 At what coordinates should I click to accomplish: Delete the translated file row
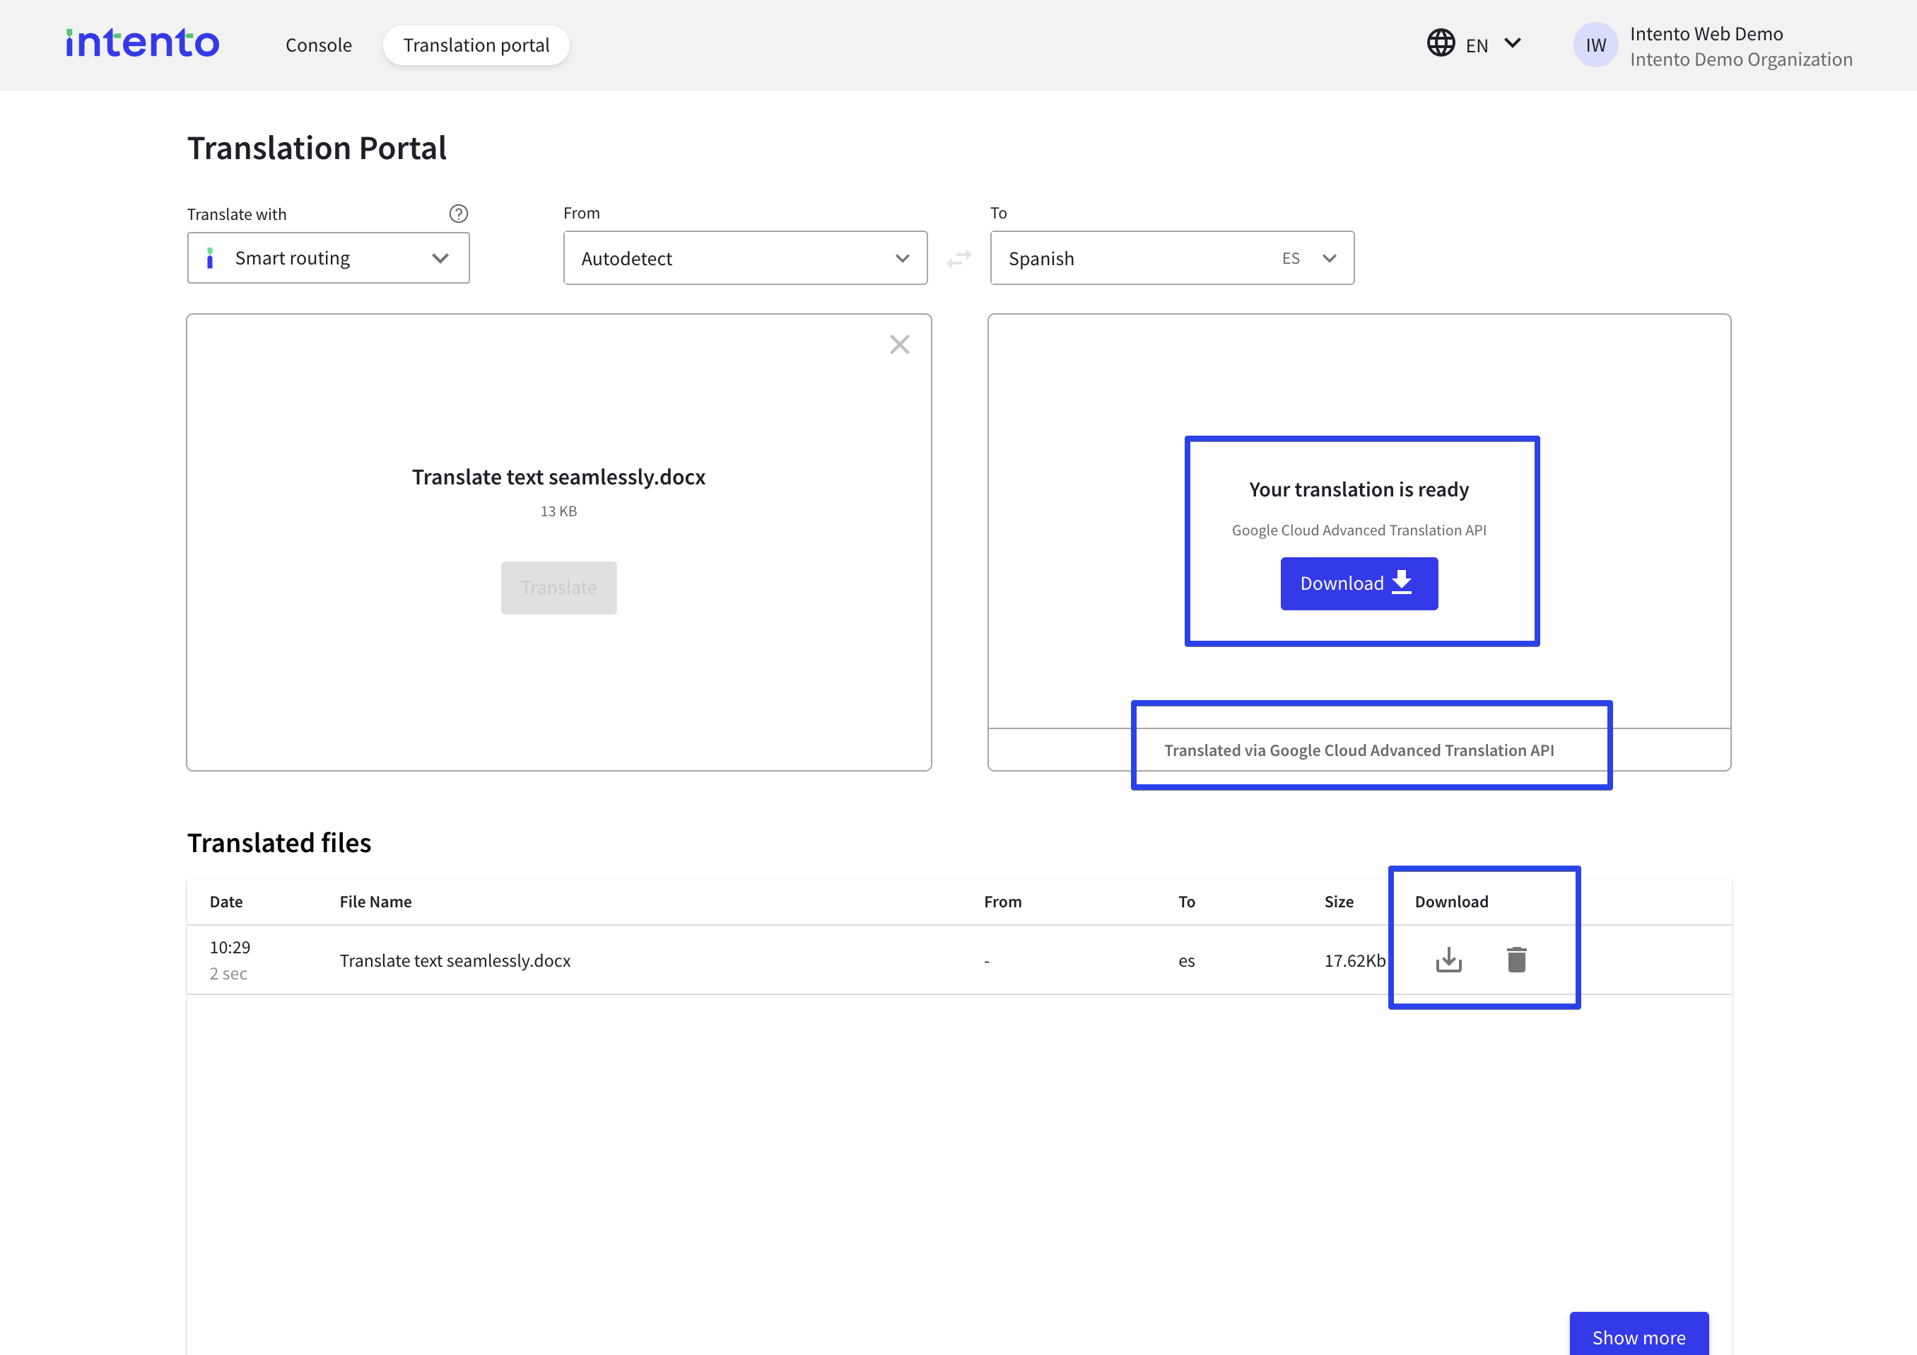point(1516,960)
